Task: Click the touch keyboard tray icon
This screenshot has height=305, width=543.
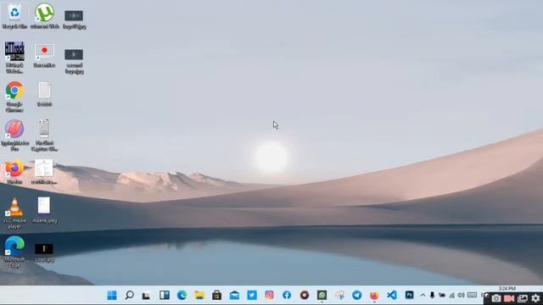Action: [472, 296]
